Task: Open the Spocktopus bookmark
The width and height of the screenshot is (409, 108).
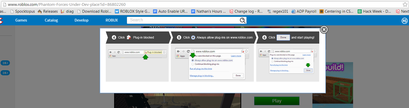Action: [23, 11]
